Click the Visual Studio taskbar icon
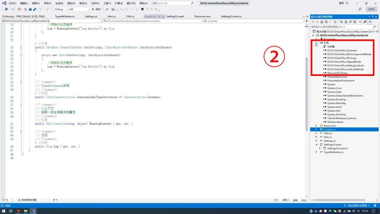380x214 pixels. (33, 211)
